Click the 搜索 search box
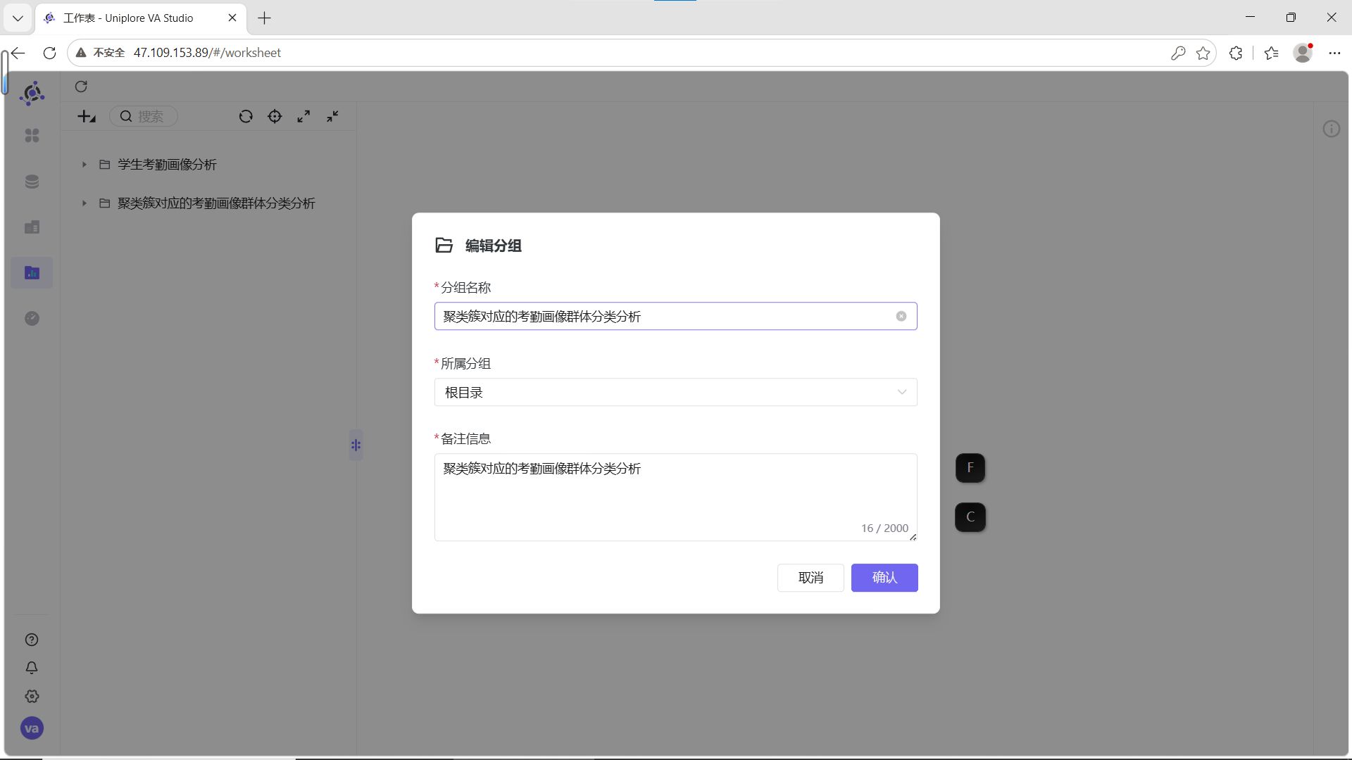The image size is (1352, 760). (144, 117)
